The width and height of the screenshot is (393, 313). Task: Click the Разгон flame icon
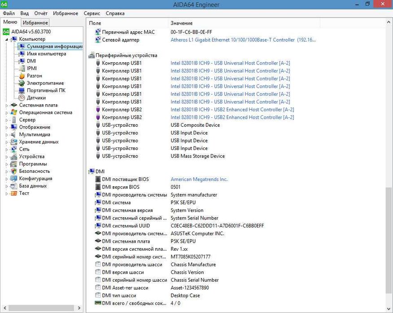pyautogui.click(x=22, y=76)
